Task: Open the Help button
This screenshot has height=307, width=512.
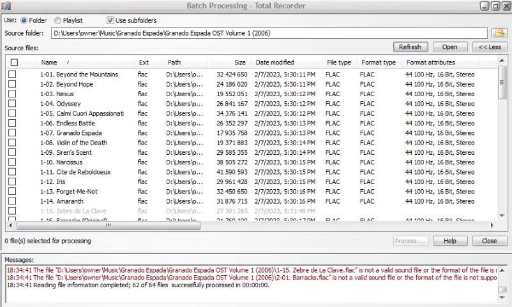Action: [x=450, y=241]
